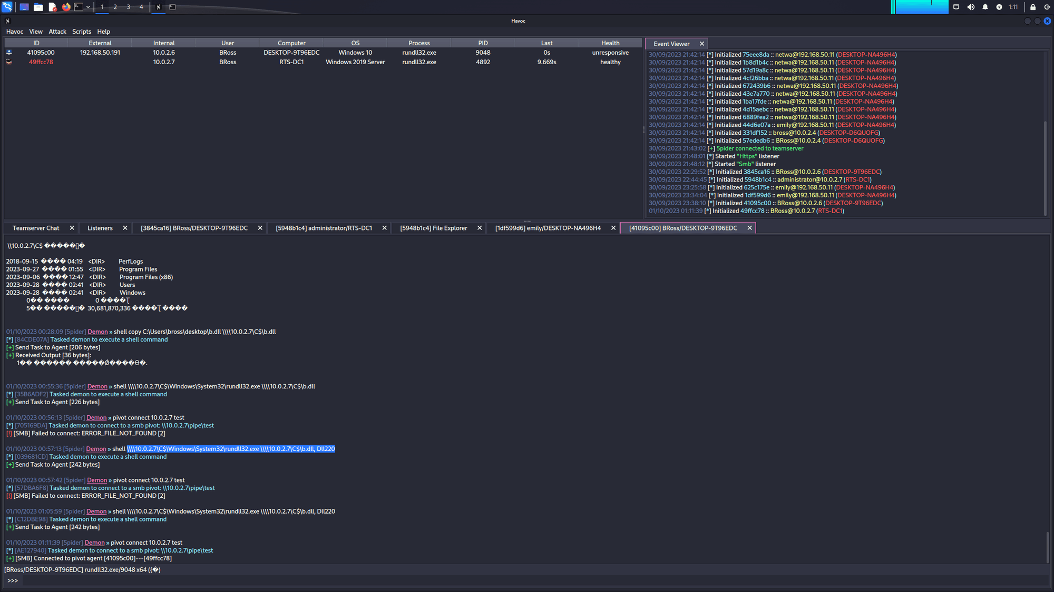Click the 1:11 clock in the panel
This screenshot has width=1054, height=592.
pyautogui.click(x=1013, y=7)
